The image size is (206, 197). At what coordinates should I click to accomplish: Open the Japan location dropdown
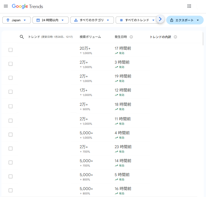click(17, 20)
